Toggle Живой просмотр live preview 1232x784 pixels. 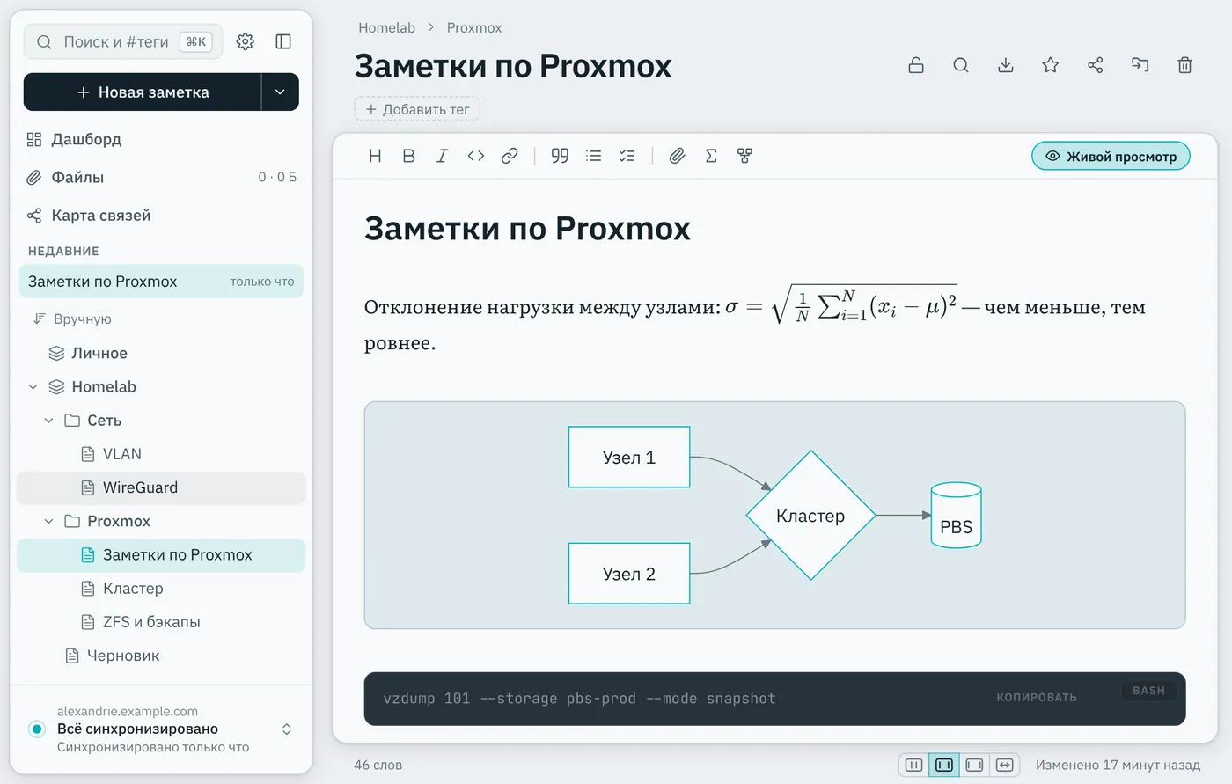click(x=1111, y=157)
